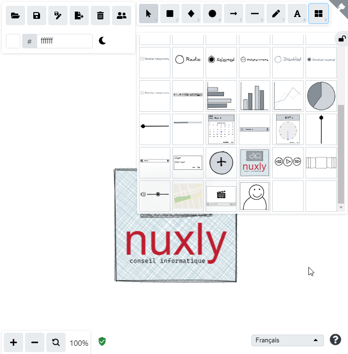Select the Pencil free-draw tool

(276, 14)
